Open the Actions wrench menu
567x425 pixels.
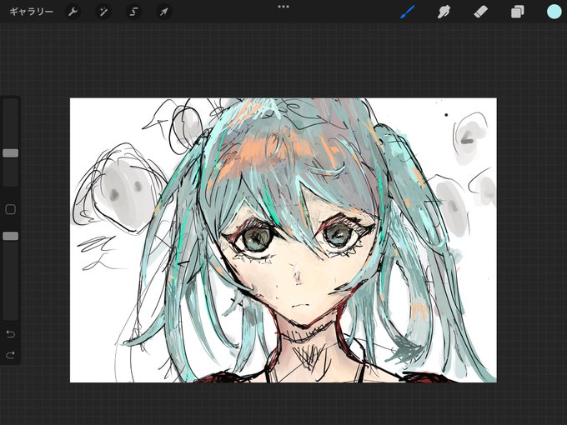pyautogui.click(x=73, y=12)
